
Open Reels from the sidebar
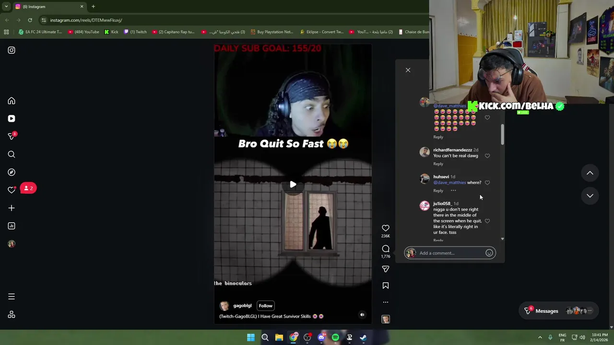click(x=12, y=119)
